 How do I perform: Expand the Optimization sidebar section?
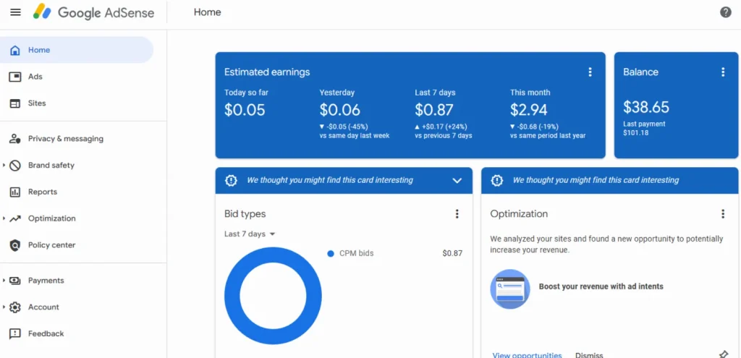click(x=4, y=218)
